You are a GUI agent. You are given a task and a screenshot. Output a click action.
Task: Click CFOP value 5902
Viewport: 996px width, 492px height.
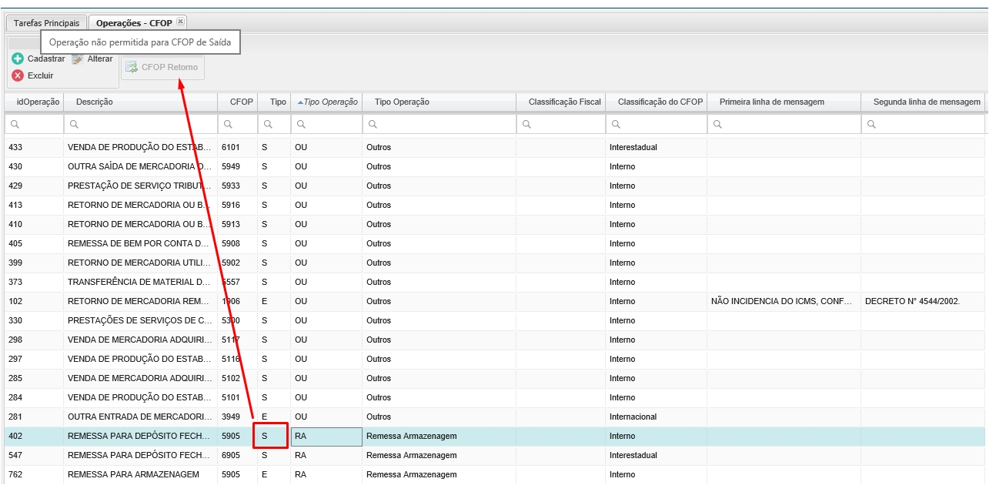pyautogui.click(x=231, y=263)
